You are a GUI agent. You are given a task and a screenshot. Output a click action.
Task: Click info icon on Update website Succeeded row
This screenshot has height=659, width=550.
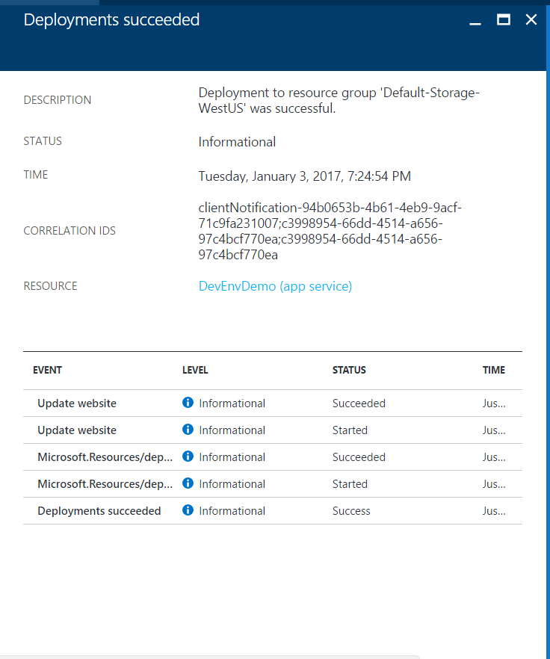click(188, 403)
